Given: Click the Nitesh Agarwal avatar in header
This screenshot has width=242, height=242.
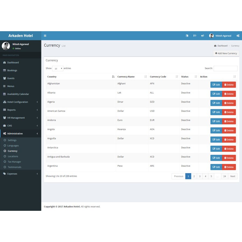Looking at the screenshot, I should 211,36.
